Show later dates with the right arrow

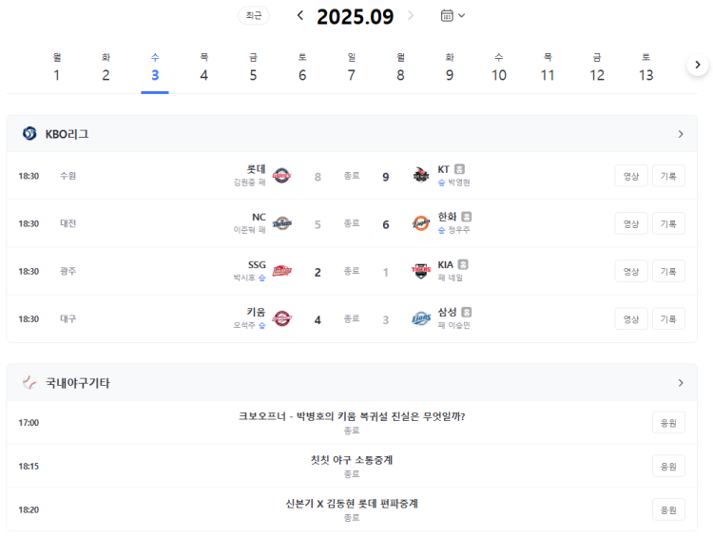click(697, 65)
